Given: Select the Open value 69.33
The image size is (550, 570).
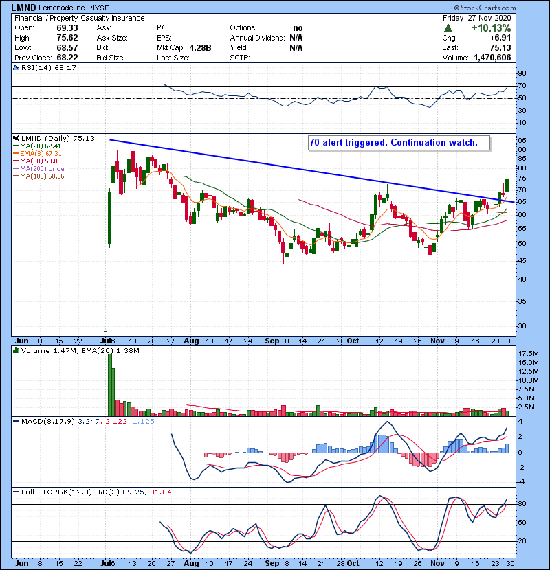Looking at the screenshot, I should (67, 28).
